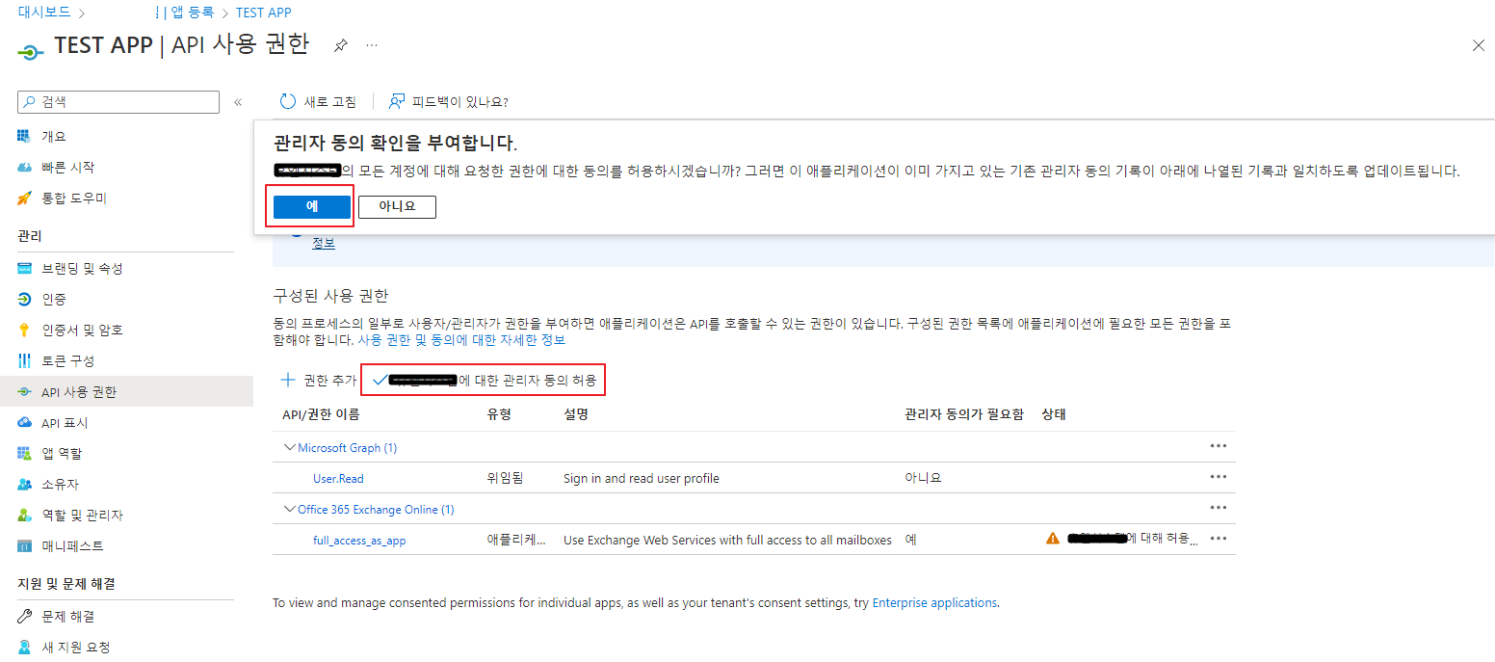The image size is (1495, 662).
Task: Open 사용 권한 및 동의 정보 link
Action: click(461, 340)
